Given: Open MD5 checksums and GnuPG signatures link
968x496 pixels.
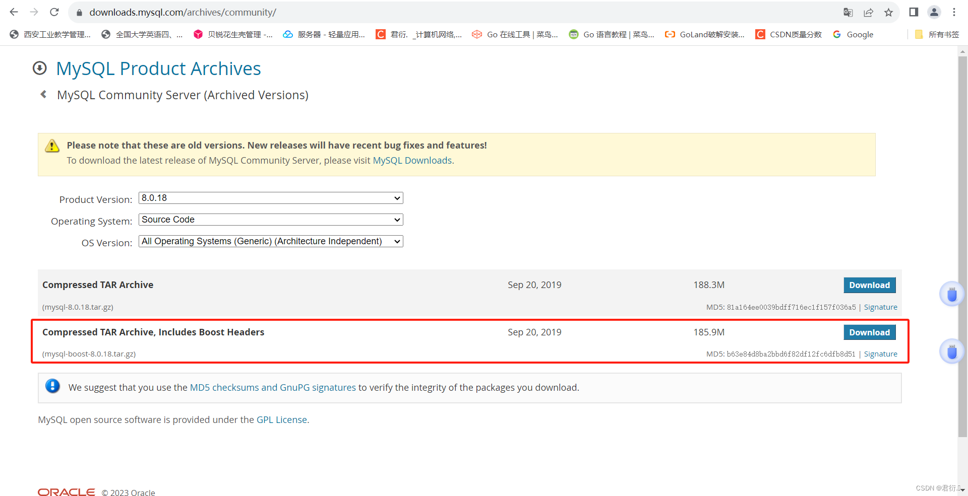Looking at the screenshot, I should [x=273, y=387].
